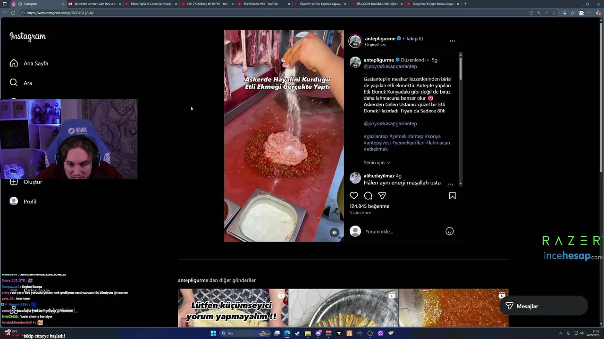Viewport: 604px width, 339px height.
Task: Open the Oluştur create option
Action: [26, 182]
